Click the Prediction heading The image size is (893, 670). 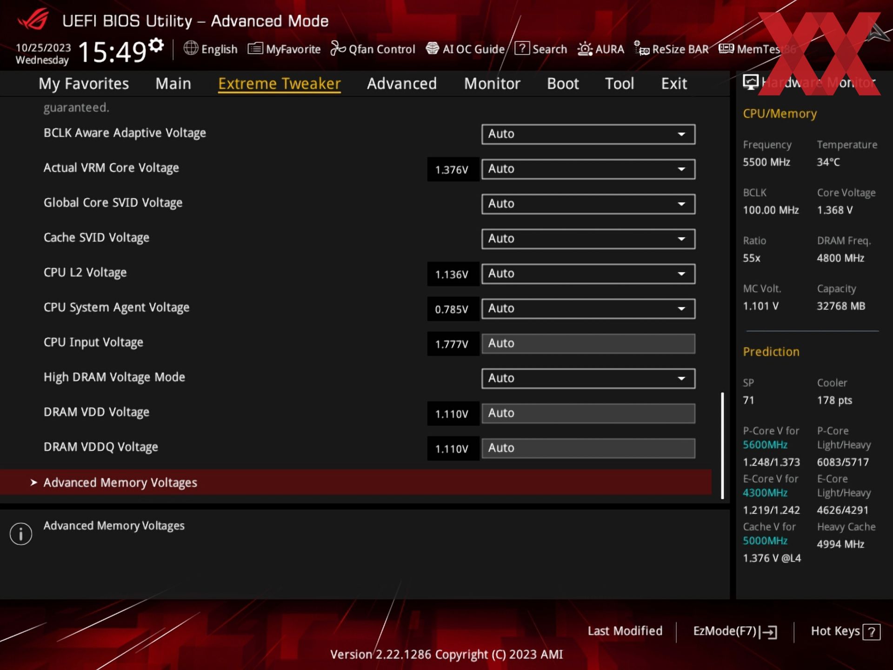coord(771,352)
